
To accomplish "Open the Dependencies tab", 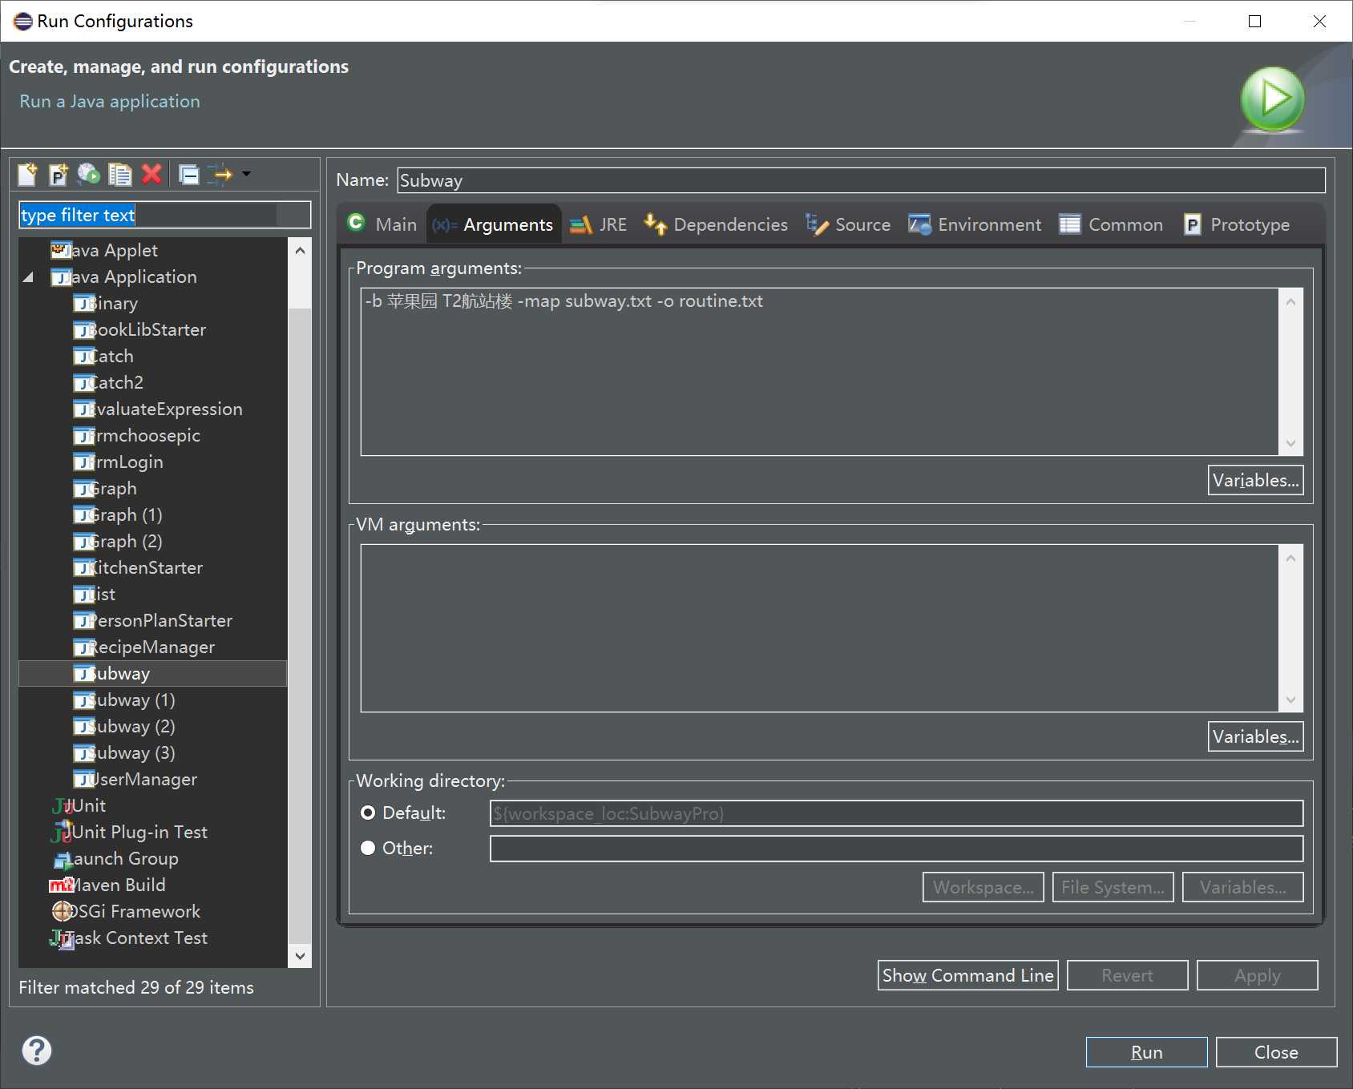I will (x=716, y=224).
